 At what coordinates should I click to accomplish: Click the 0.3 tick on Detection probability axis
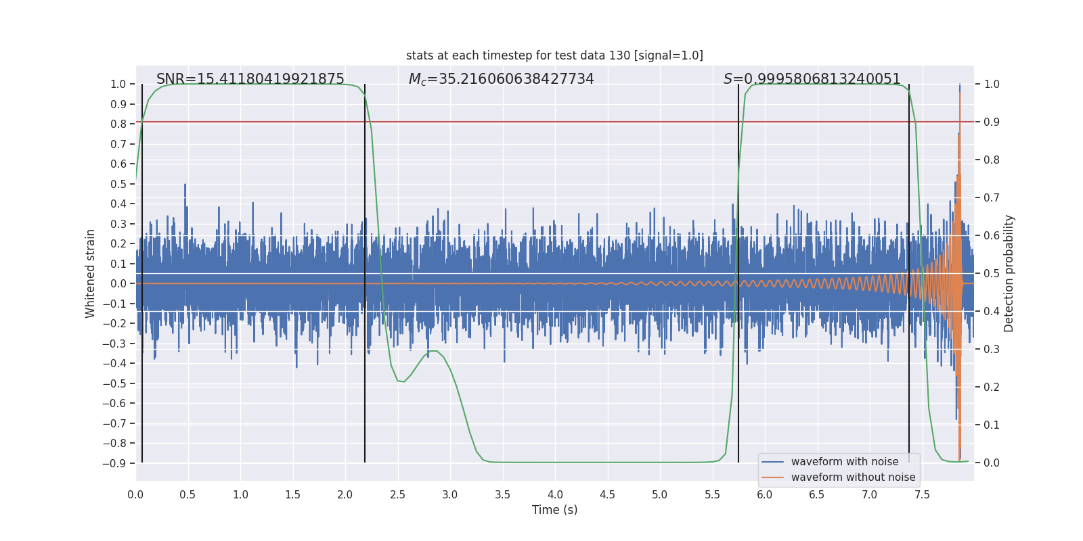[992, 350]
